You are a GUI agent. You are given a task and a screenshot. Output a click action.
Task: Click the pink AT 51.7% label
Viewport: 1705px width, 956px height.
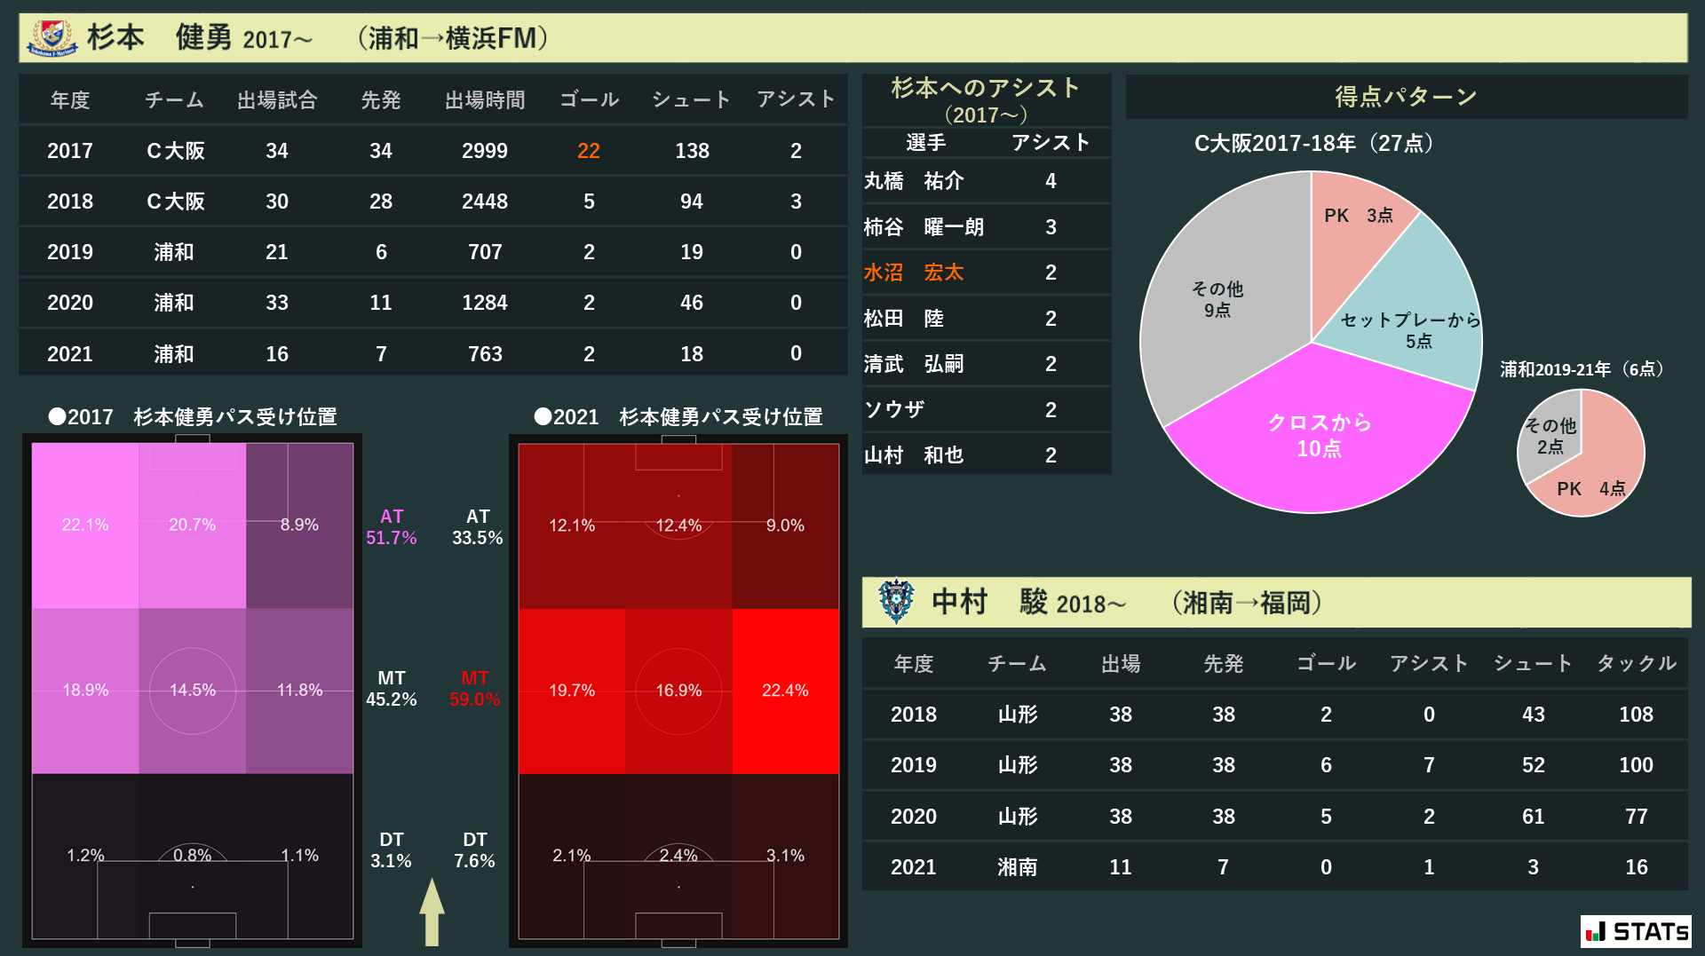[392, 527]
